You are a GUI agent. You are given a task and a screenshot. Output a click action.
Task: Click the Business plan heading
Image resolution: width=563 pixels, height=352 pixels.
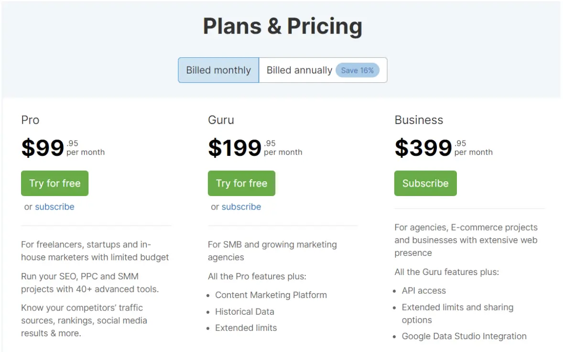point(419,120)
